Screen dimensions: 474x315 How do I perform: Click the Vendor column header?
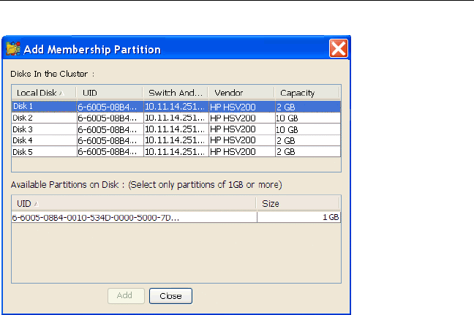241,93
